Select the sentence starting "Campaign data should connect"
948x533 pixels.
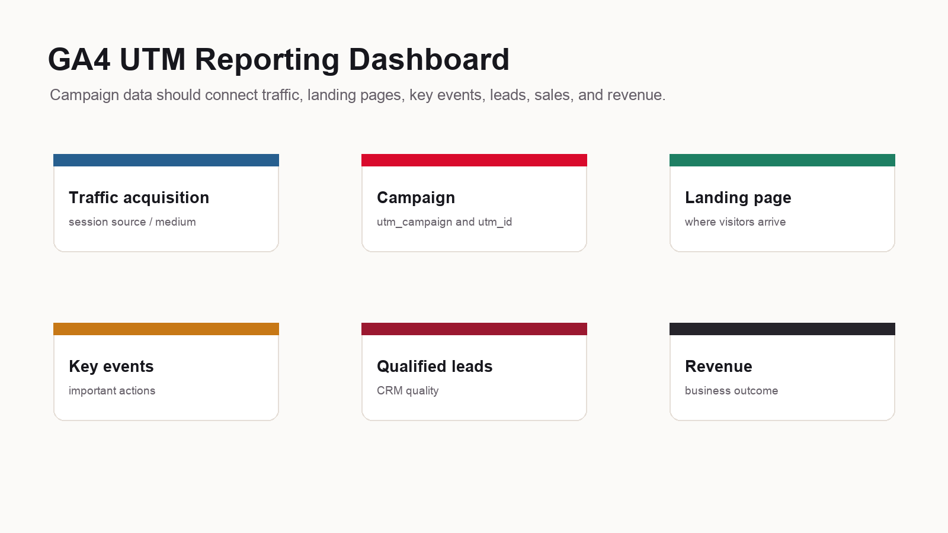358,95
